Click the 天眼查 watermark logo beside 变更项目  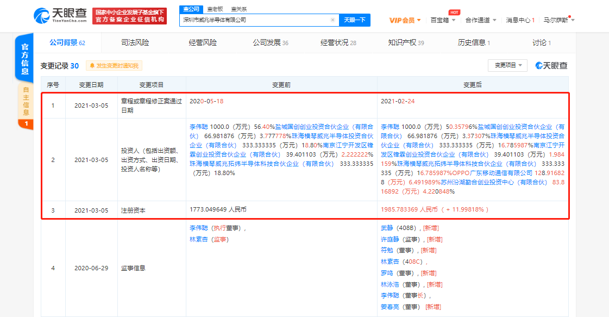551,65
